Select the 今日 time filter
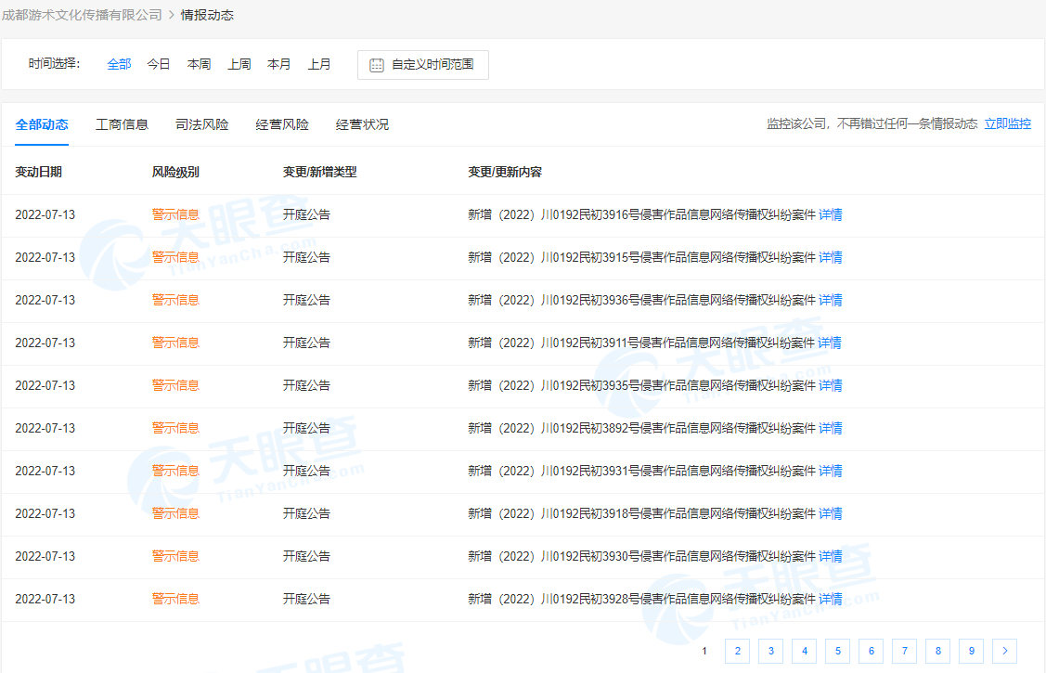The image size is (1046, 673). pos(159,64)
